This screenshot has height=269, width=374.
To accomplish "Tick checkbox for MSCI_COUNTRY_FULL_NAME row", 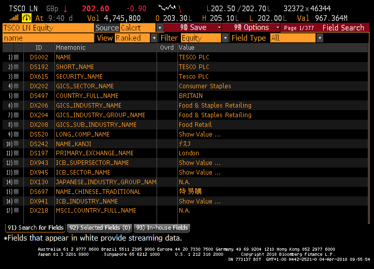I will tap(16, 210).
